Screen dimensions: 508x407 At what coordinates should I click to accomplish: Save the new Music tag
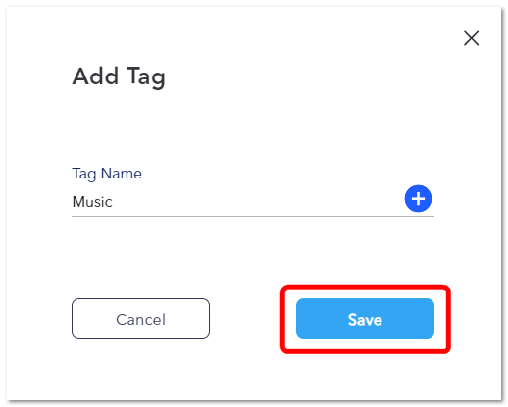pyautogui.click(x=365, y=319)
